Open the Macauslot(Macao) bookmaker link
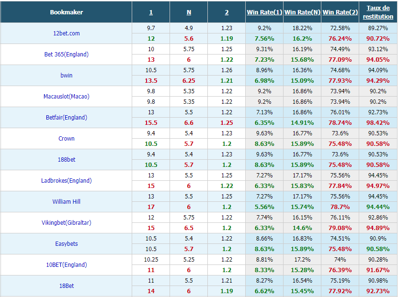The width and height of the screenshot is (398, 297). tap(66, 96)
